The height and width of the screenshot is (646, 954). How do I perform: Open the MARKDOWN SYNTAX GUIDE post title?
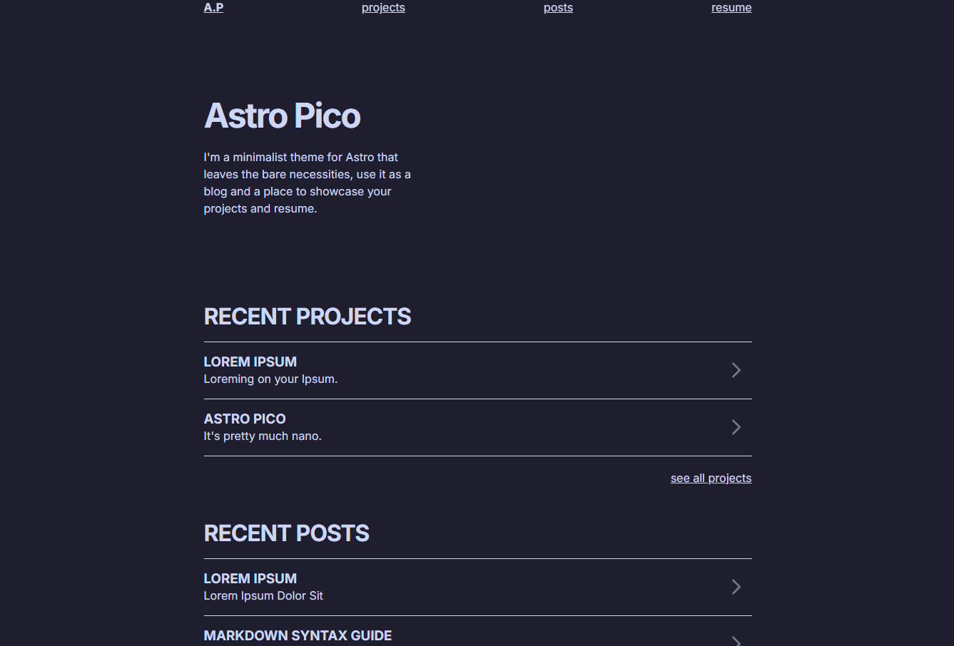click(x=298, y=635)
